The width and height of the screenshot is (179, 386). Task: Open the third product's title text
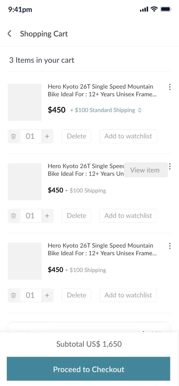102,249
